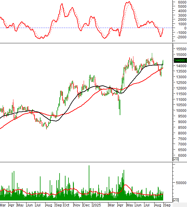Viewport: 187px width, 207px height.
Task: Select the 7500 price axis label
Action: tap(182, 139)
